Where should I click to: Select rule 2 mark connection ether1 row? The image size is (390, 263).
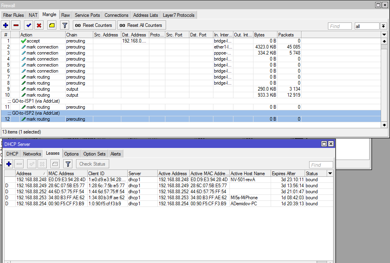tap(191, 47)
